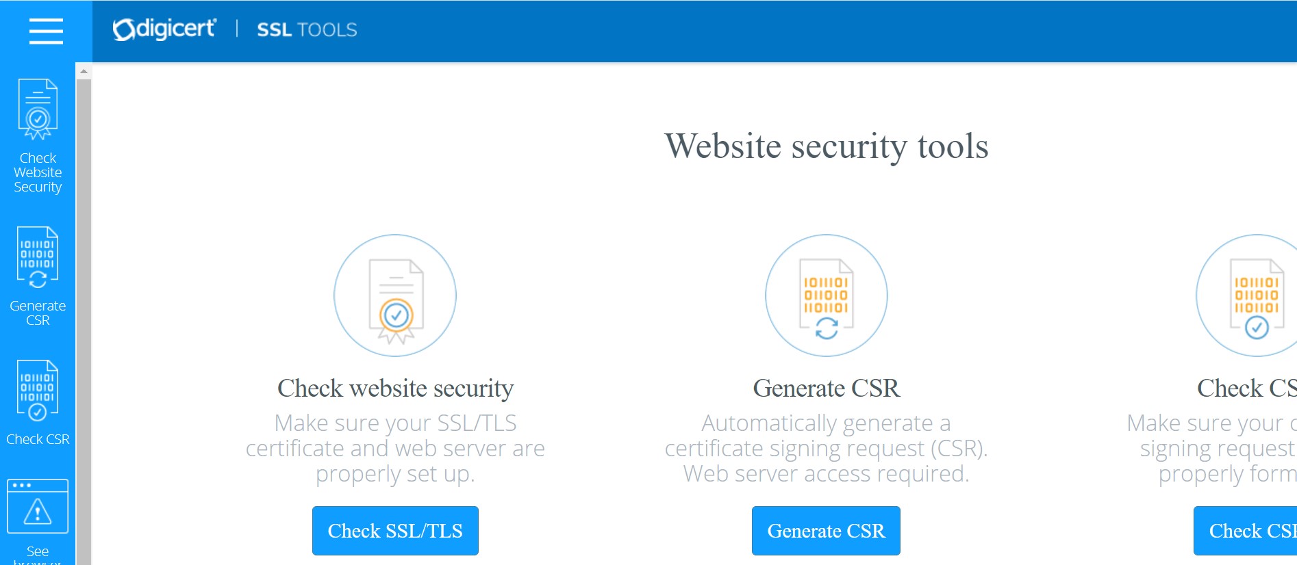Image resolution: width=1297 pixels, height=565 pixels.
Task: Select Check CSR sidebar icon
Action: point(38,390)
